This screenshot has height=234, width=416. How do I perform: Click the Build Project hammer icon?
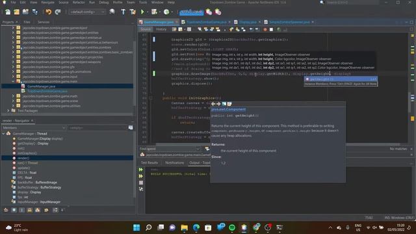click(x=123, y=12)
